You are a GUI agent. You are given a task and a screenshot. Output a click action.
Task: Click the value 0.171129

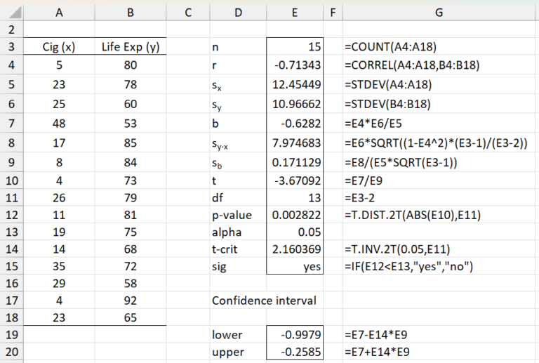point(295,162)
